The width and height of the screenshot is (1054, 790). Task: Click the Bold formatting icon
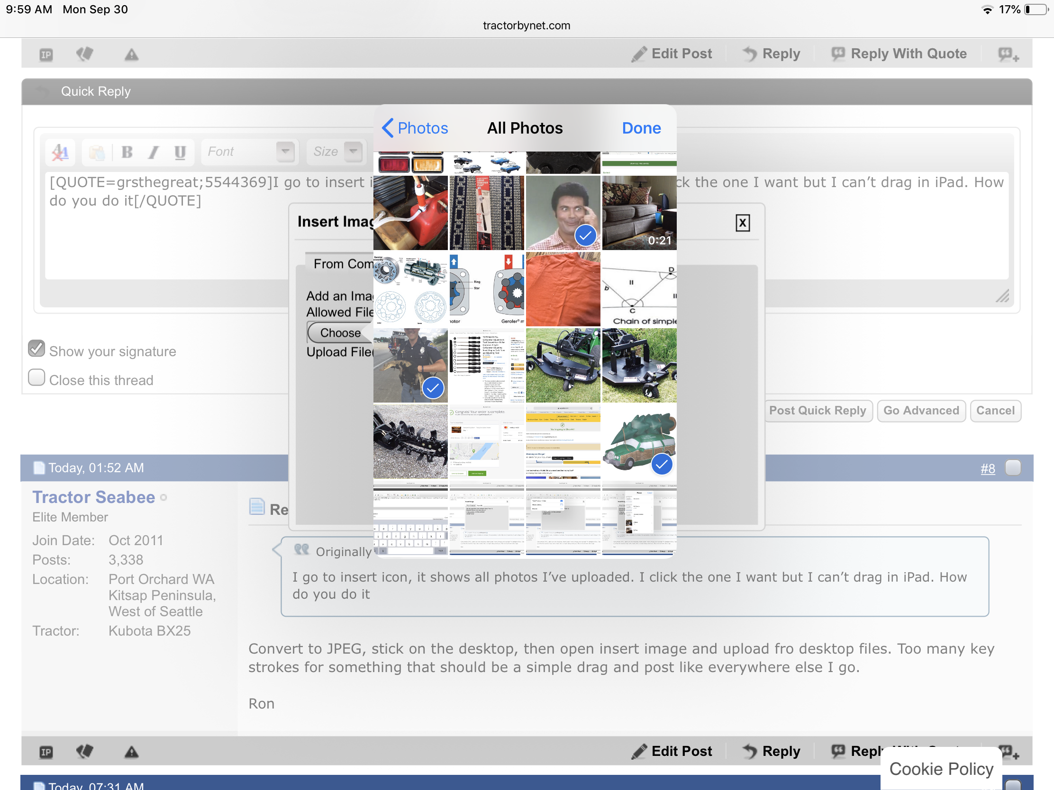click(127, 152)
